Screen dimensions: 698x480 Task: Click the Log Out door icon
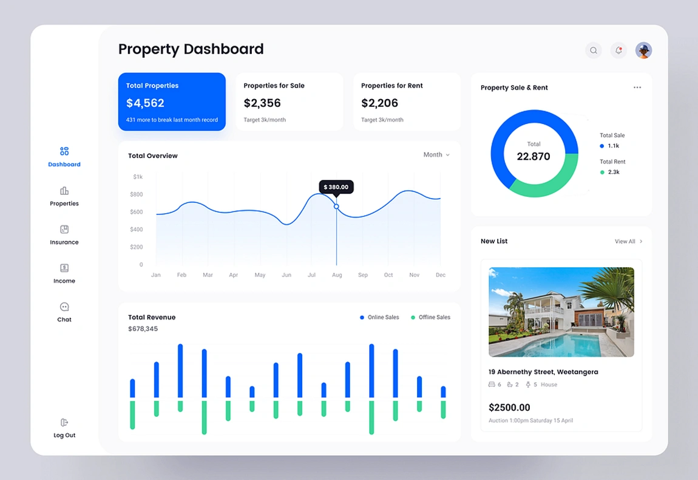click(64, 422)
